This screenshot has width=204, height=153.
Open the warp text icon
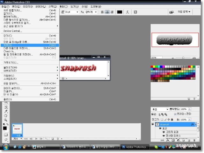(127, 12)
